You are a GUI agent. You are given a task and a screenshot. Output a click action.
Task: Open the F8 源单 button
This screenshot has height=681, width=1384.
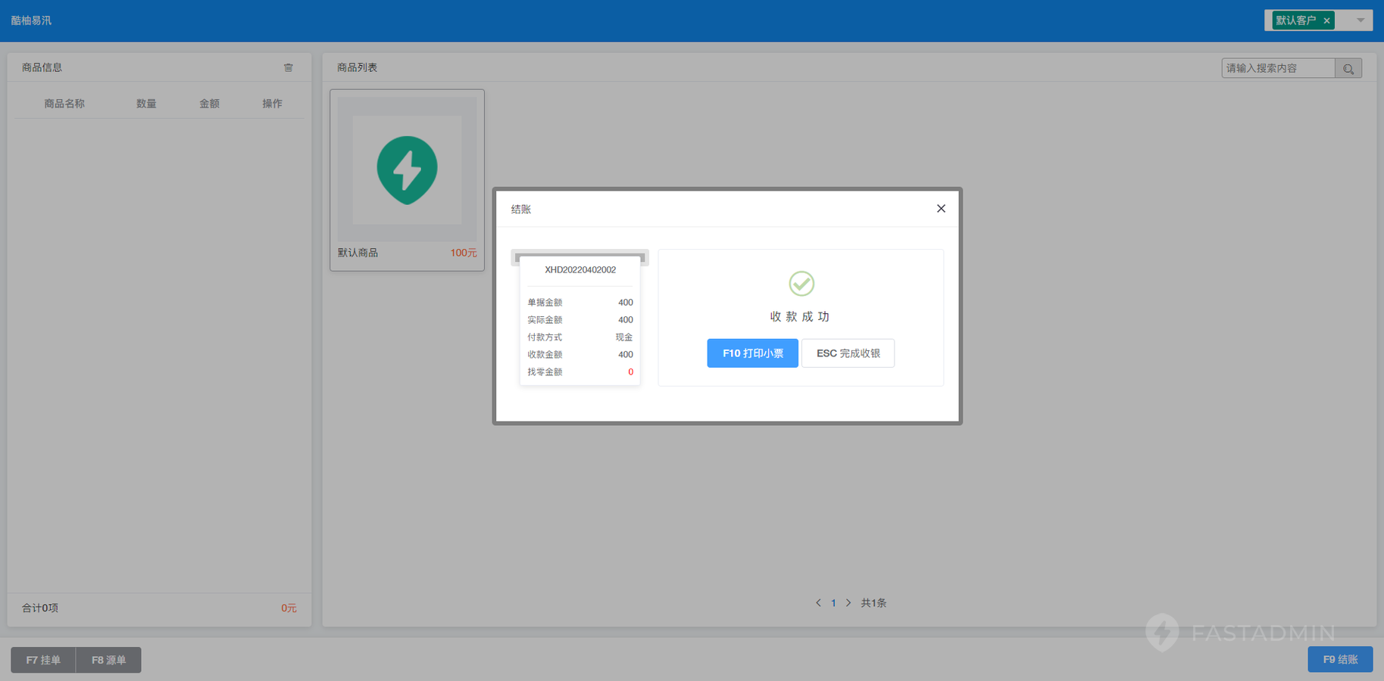pyautogui.click(x=108, y=660)
